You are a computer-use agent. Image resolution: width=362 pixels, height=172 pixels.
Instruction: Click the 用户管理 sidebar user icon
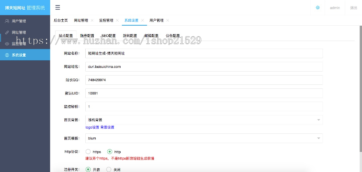[x=7, y=21]
